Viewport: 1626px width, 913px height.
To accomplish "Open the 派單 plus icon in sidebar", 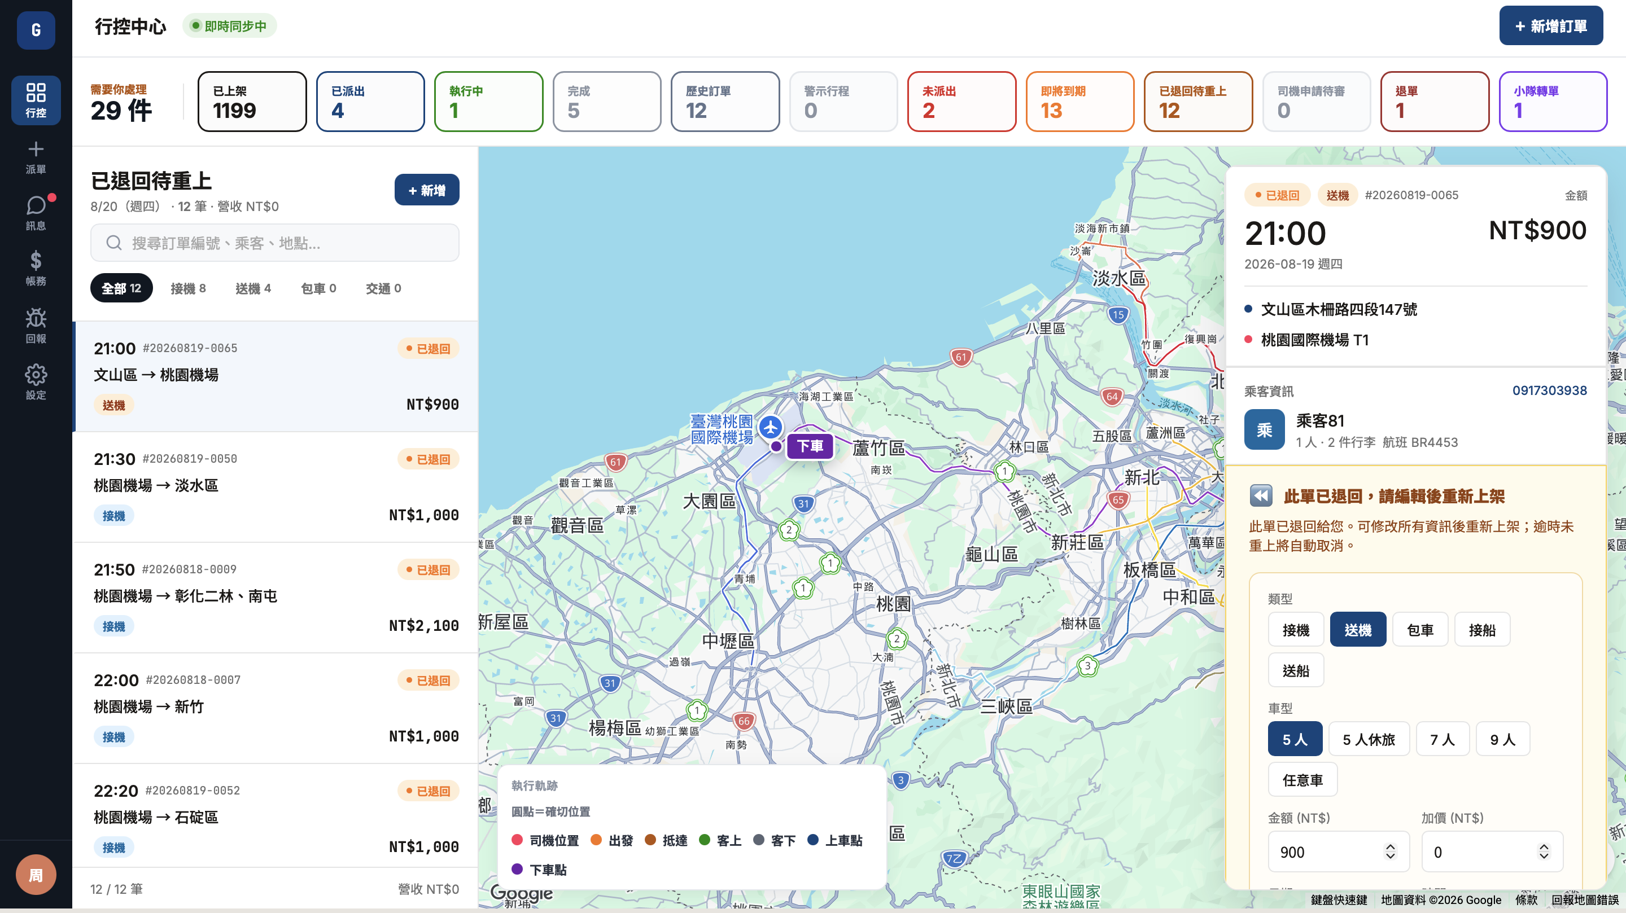I will click(36, 156).
